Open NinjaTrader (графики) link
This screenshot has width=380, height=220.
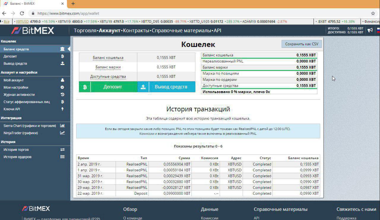20,133
